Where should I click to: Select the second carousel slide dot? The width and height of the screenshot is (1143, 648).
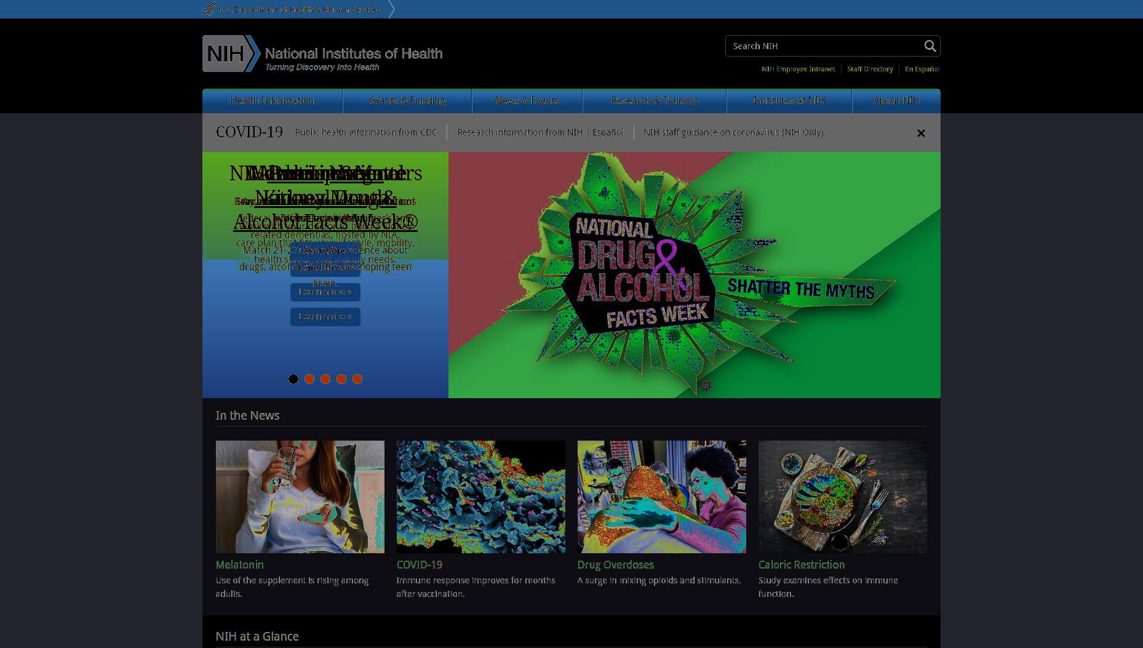(x=309, y=379)
